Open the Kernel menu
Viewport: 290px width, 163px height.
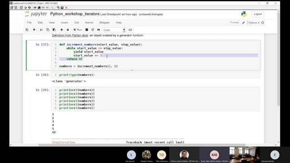[x=89, y=23]
